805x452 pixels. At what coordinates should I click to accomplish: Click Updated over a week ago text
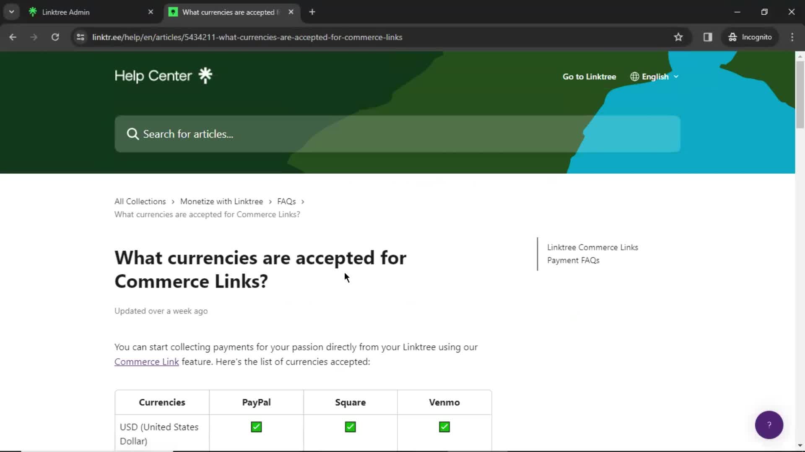(x=161, y=311)
